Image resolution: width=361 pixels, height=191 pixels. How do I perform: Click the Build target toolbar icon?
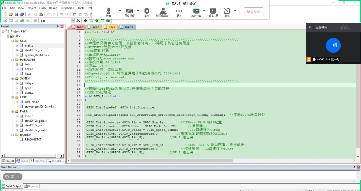pyautogui.click(x=11, y=21)
